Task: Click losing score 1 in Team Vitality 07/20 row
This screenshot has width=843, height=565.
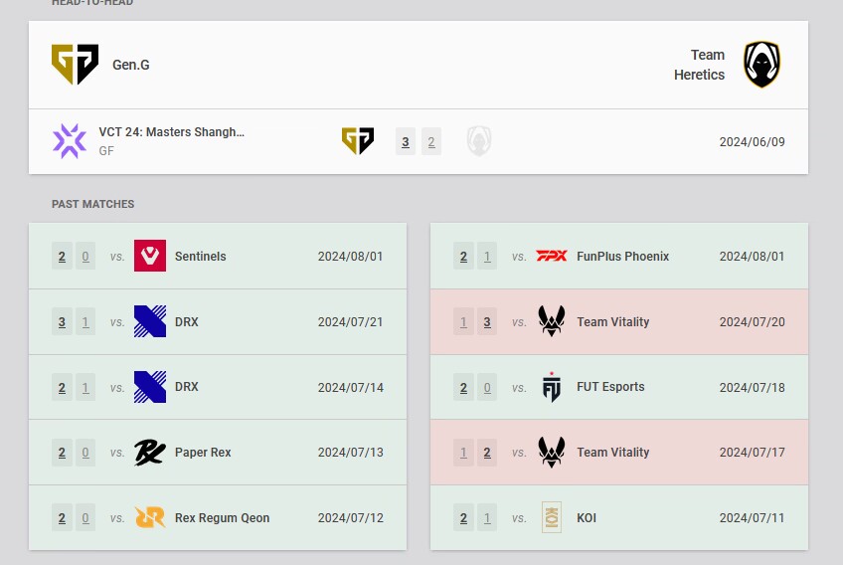Action: tap(463, 321)
